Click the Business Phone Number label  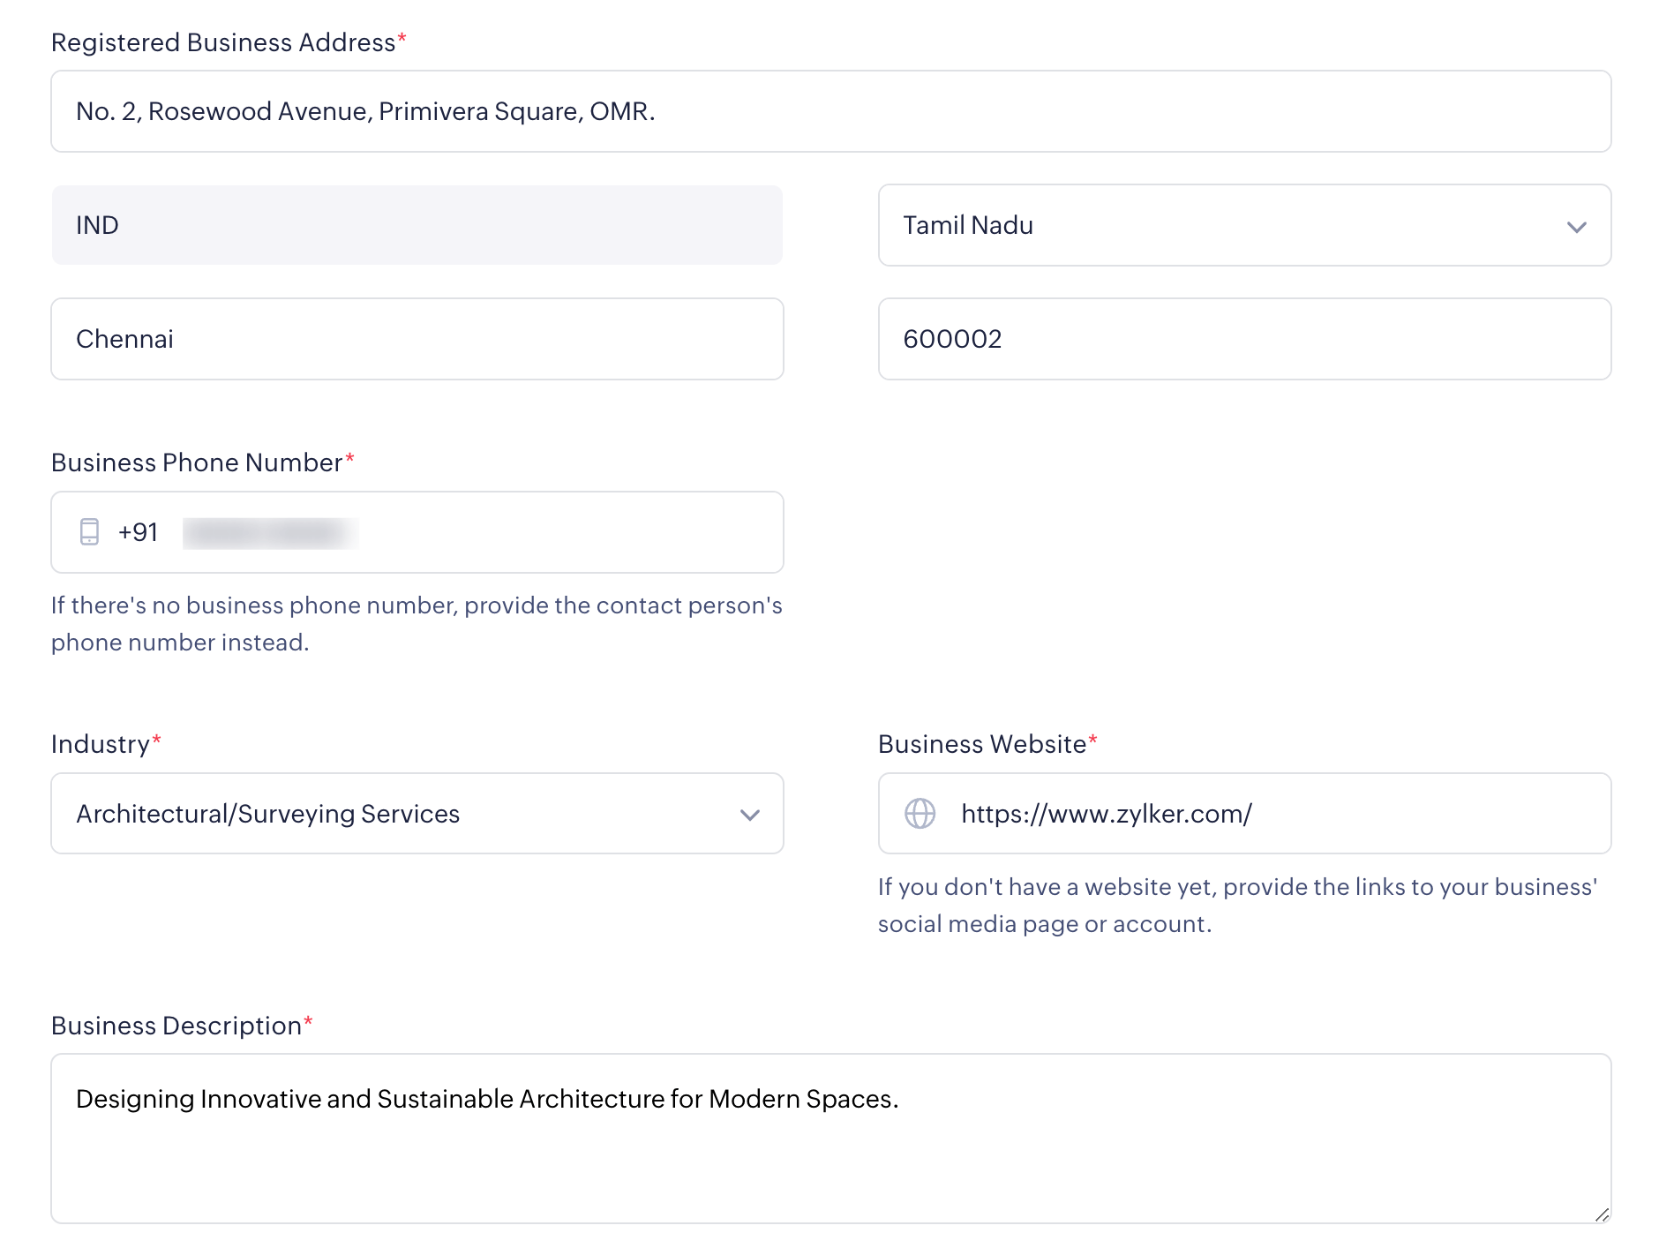197,462
